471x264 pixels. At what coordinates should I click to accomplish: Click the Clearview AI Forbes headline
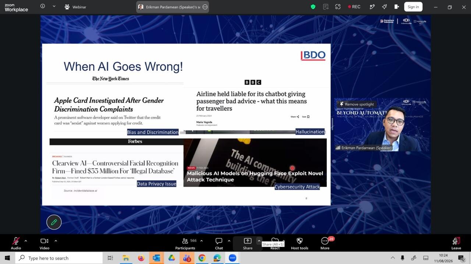pyautogui.click(x=115, y=167)
